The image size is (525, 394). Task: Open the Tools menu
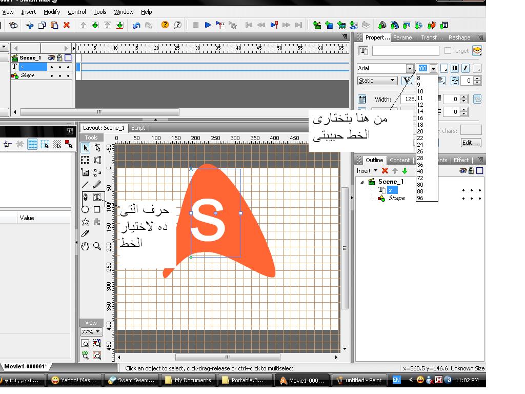click(100, 12)
